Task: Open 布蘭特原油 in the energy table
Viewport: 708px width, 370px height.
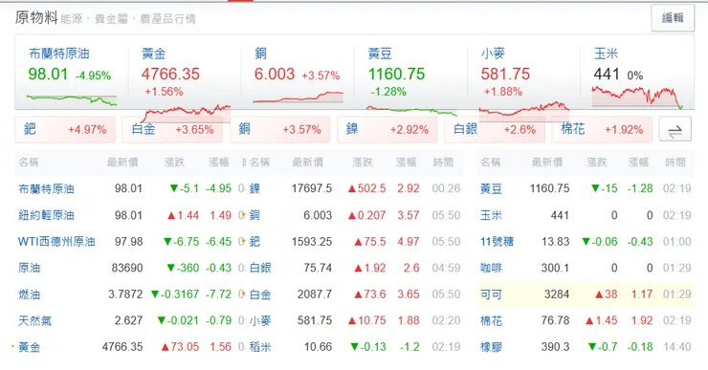Action: click(46, 188)
